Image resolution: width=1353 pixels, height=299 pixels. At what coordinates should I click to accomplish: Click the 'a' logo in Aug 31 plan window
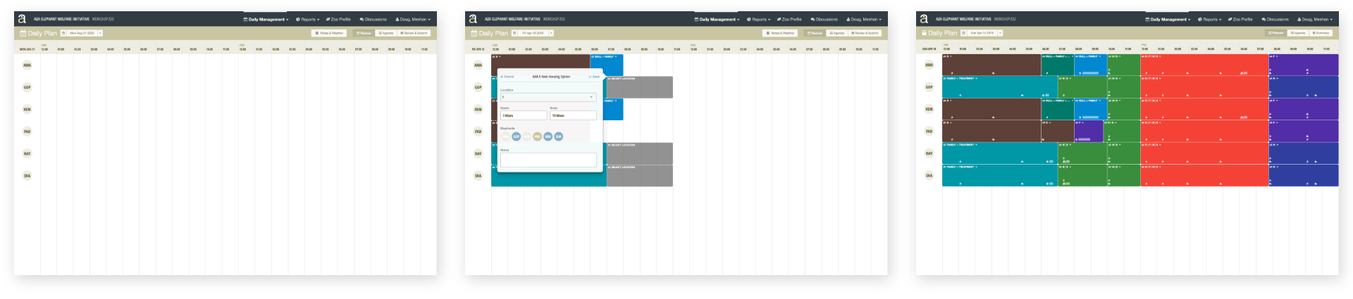(x=22, y=19)
